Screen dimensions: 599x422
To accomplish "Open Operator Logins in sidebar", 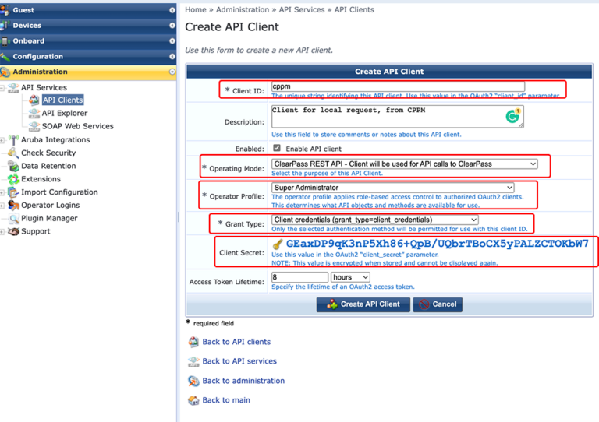I will pos(50,205).
